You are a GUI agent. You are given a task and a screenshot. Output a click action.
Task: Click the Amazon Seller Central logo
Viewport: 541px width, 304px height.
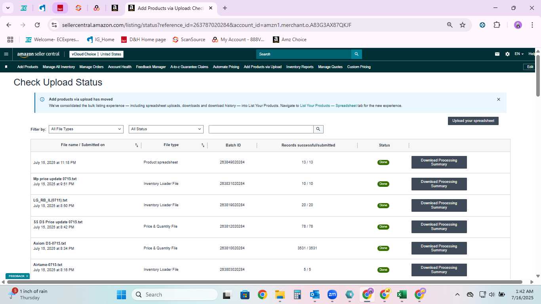pos(38,54)
